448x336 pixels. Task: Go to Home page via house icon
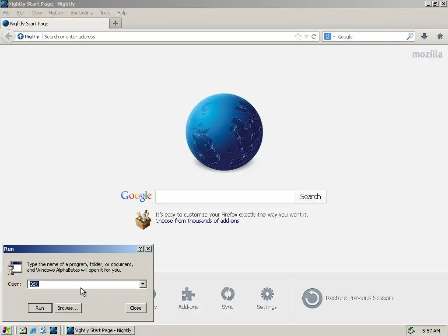click(440, 36)
